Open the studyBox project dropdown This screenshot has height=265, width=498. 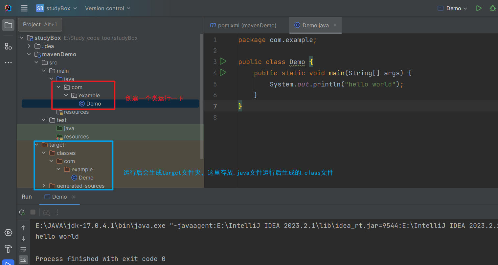tap(57, 8)
